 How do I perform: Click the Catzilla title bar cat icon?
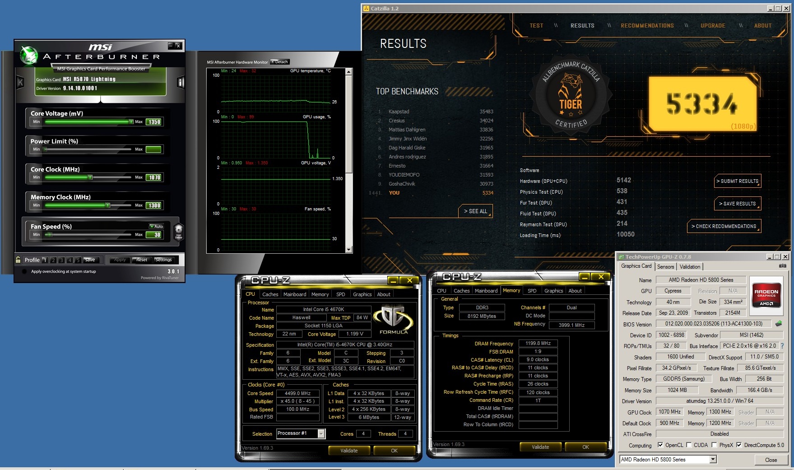(x=366, y=8)
